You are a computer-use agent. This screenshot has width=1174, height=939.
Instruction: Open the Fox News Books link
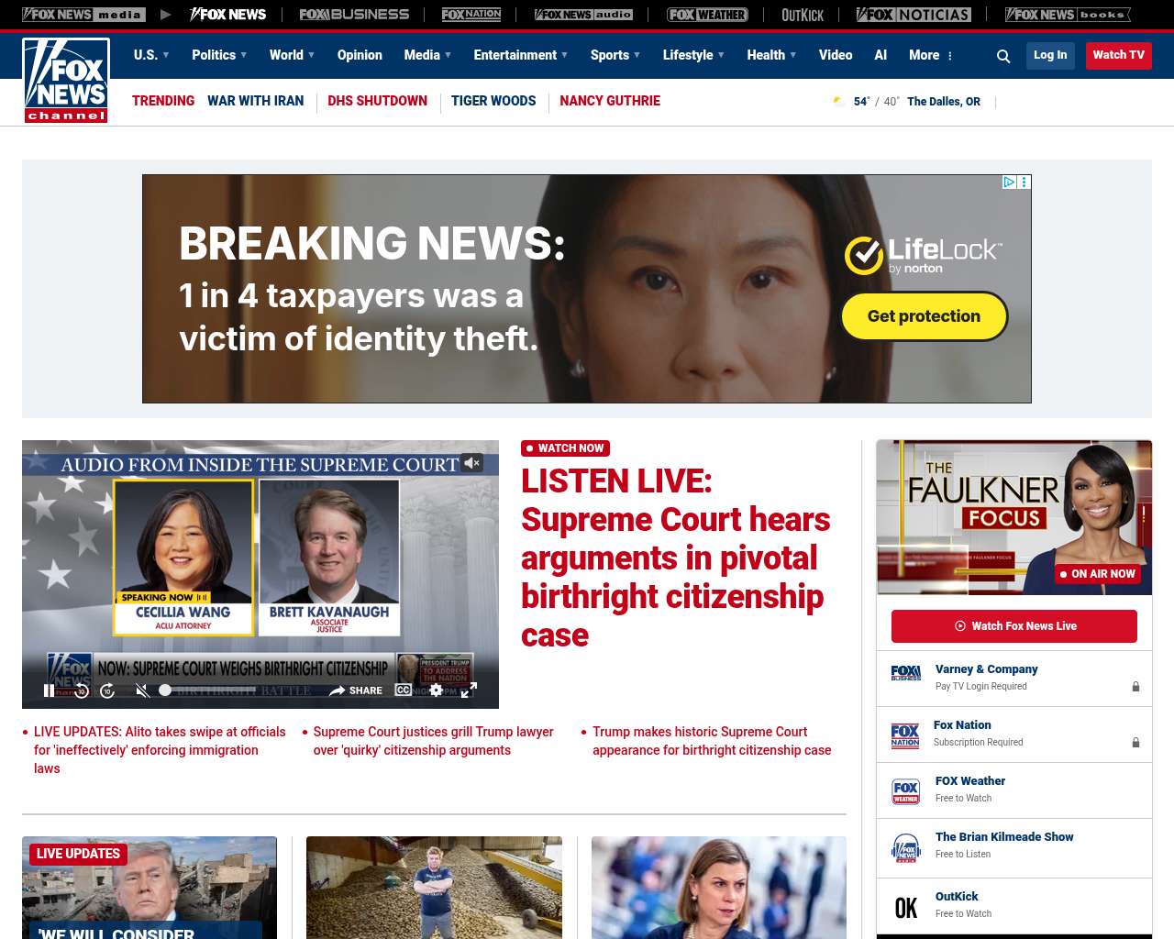pos(1068,15)
